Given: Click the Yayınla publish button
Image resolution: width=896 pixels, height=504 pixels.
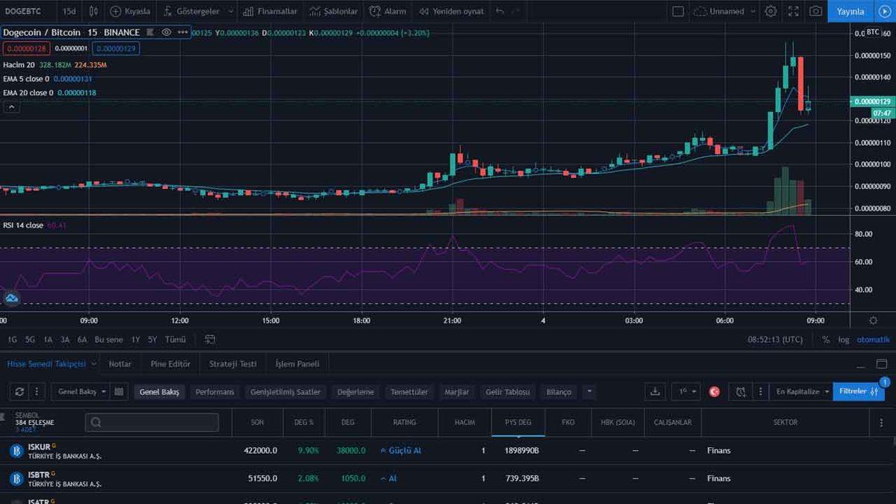Looking at the screenshot, I should tap(852, 11).
